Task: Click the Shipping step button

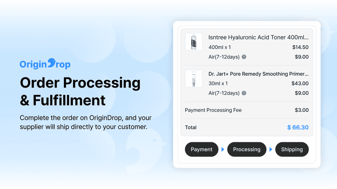Action: click(x=292, y=149)
